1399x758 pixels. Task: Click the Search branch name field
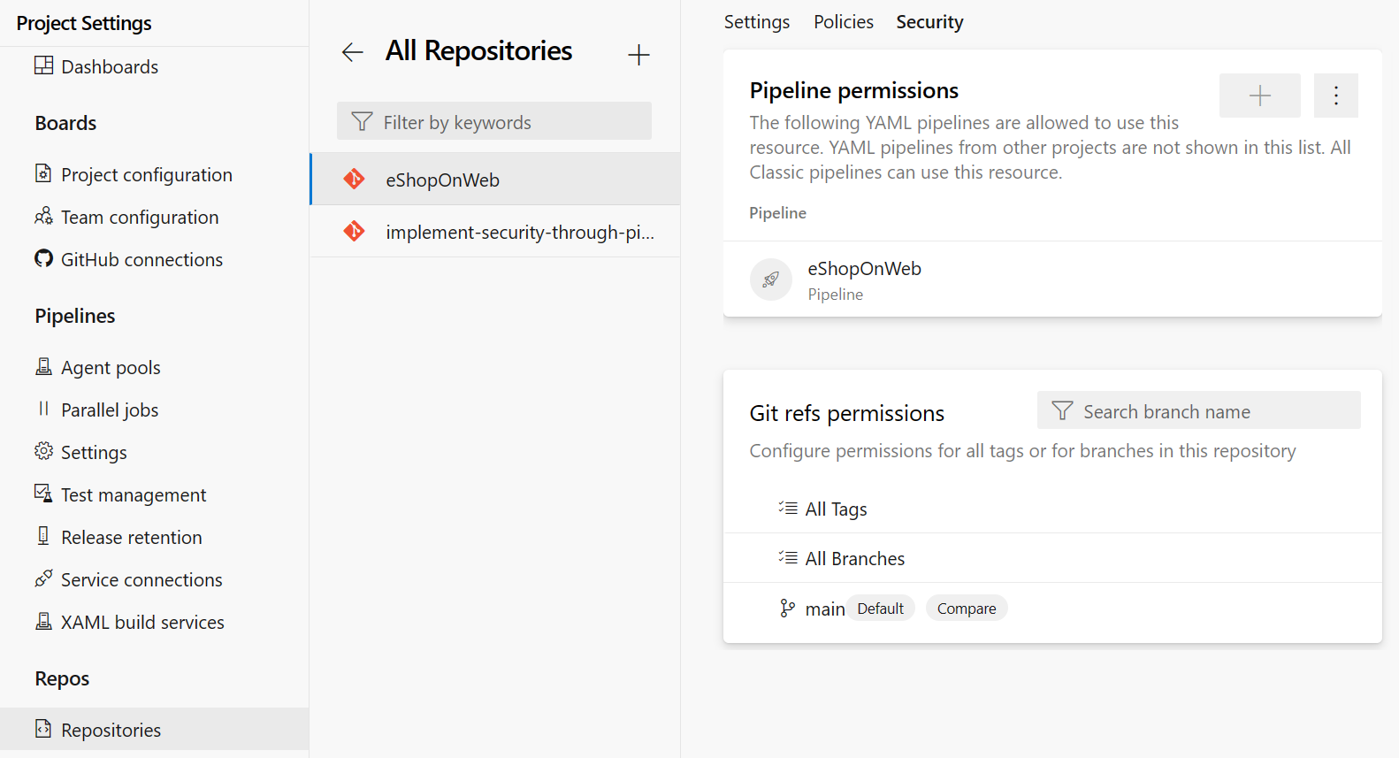[1198, 410]
